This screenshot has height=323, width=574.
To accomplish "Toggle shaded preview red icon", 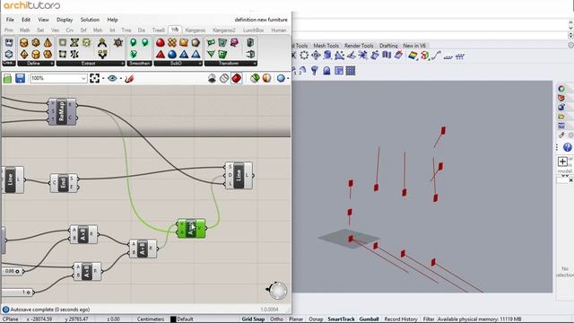I will 237,78.
